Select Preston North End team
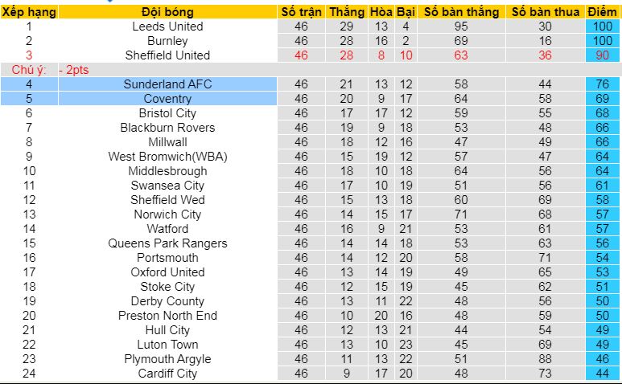 tap(167, 316)
